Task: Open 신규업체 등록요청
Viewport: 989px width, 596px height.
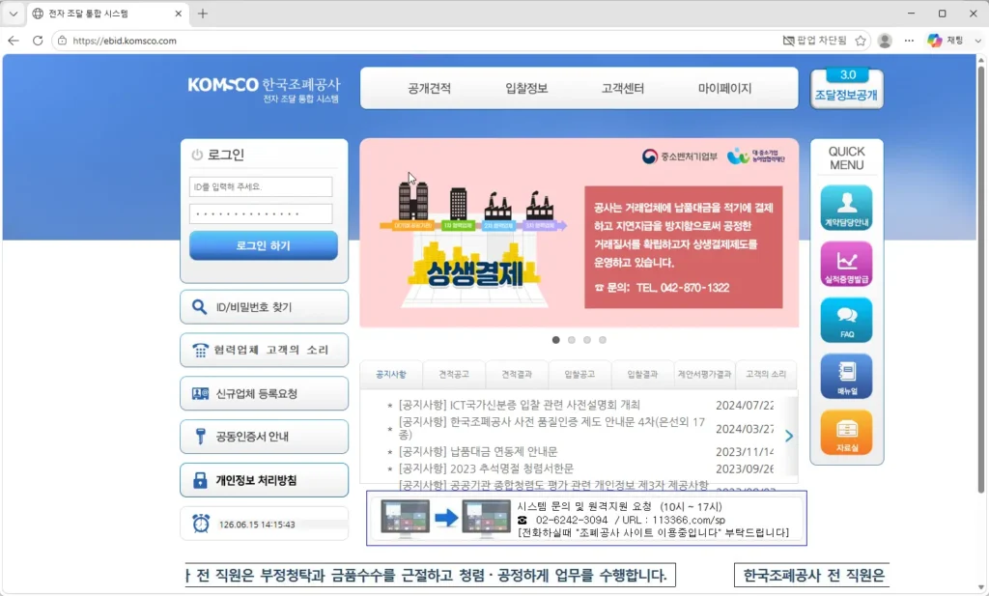Action: [x=264, y=393]
